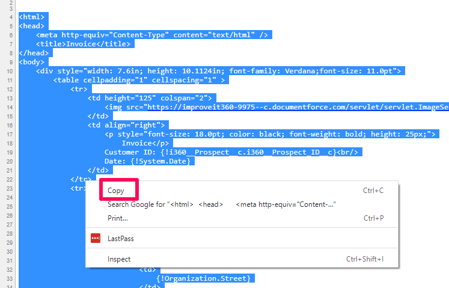Select Inspect in the context menu
This screenshot has height=288, width=449.
(242, 259)
